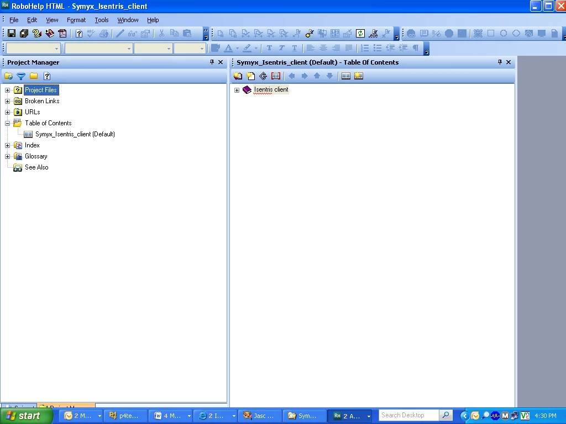Click the plain yellow folder icon in Project Manager
This screenshot has width=566, height=424.
point(34,76)
